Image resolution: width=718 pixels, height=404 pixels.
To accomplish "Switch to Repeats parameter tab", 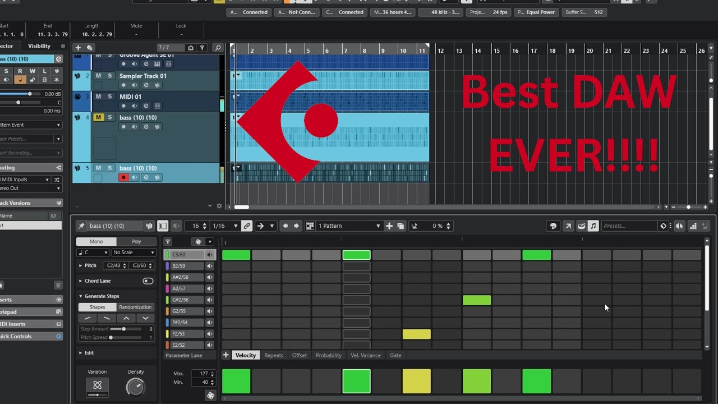I will pyautogui.click(x=274, y=355).
